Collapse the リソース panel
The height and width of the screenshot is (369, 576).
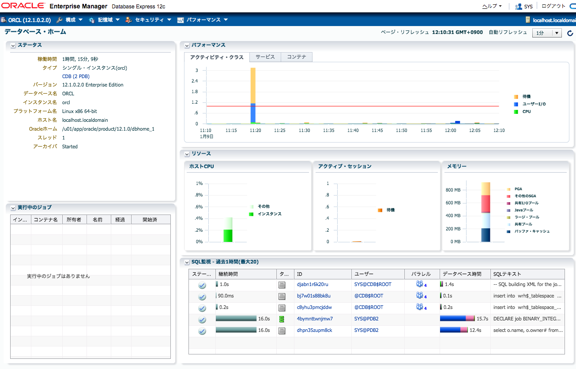[x=187, y=154]
